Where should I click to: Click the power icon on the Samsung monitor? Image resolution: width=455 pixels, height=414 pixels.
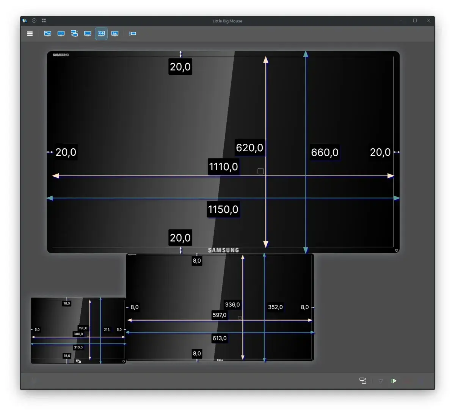tap(397, 250)
